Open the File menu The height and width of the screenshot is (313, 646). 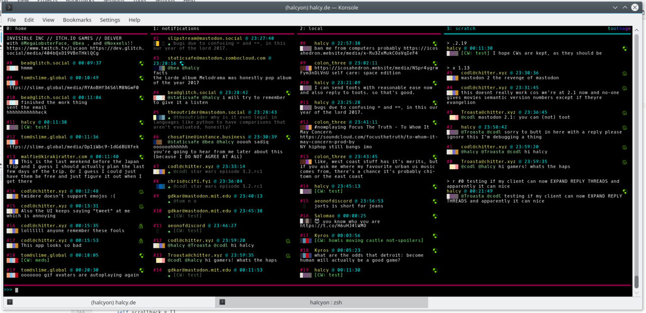pos(11,20)
